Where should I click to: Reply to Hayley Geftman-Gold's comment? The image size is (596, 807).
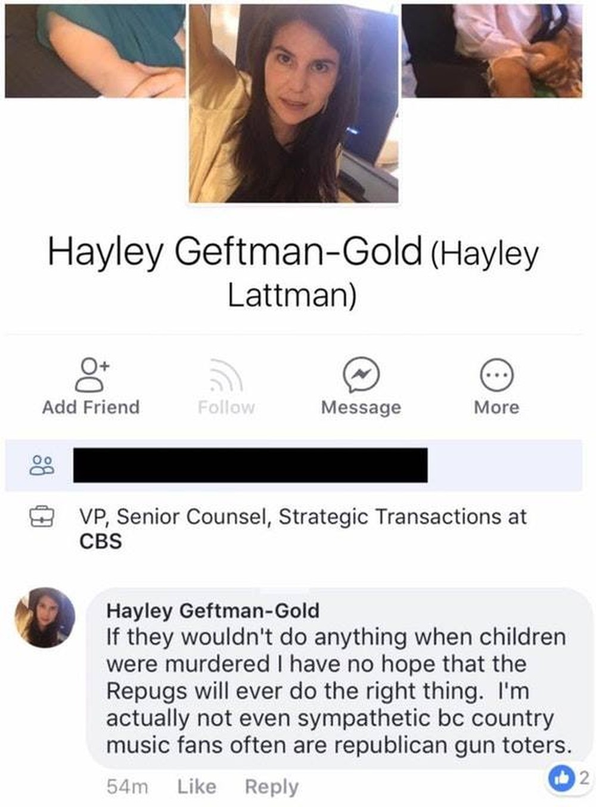click(272, 787)
